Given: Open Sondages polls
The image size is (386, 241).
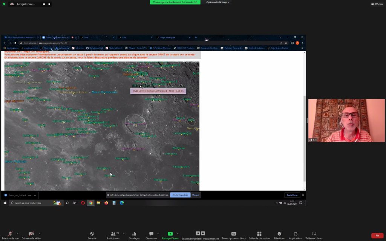Looking at the screenshot, I should [x=134, y=235].
